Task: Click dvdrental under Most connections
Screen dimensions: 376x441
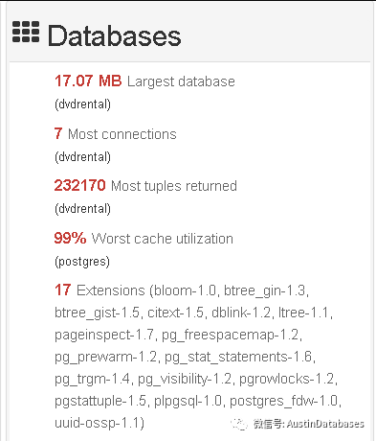Action: [82, 157]
